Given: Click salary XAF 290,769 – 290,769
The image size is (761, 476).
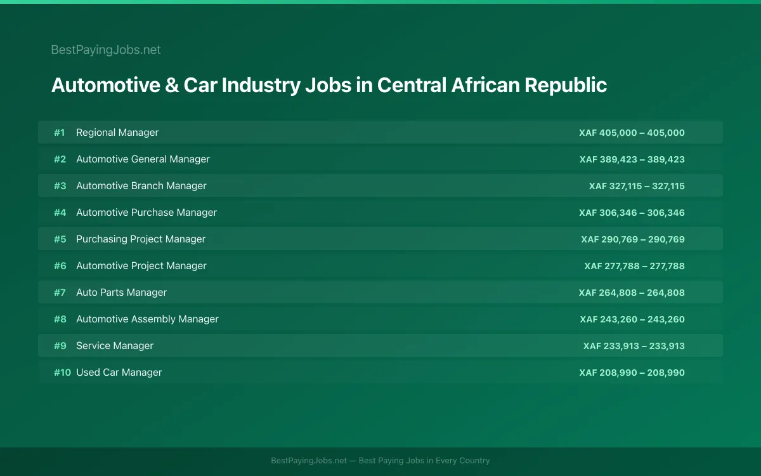Looking at the screenshot, I should (633, 239).
